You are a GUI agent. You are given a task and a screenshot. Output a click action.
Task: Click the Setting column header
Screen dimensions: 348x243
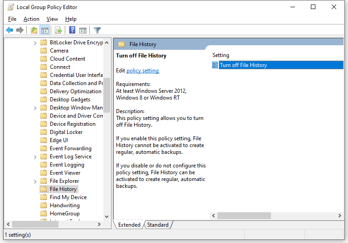pos(221,55)
